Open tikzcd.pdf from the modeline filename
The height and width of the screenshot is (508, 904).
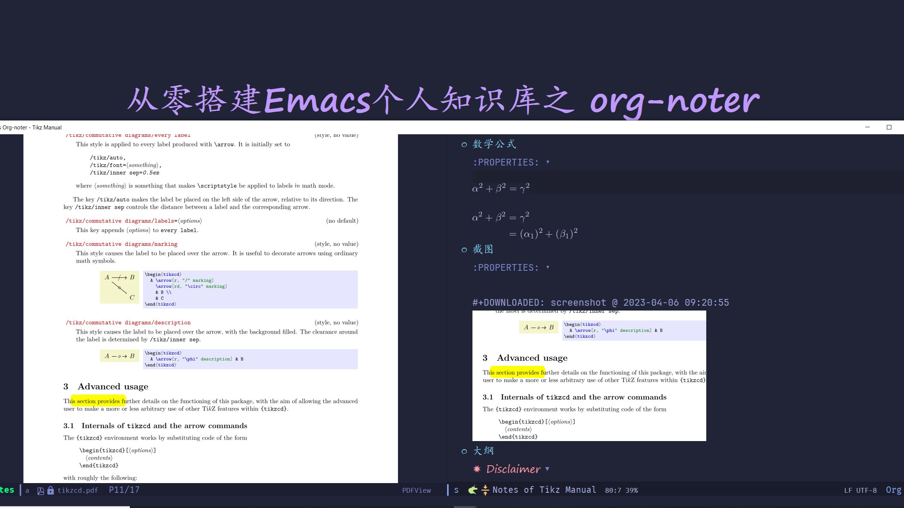click(77, 490)
